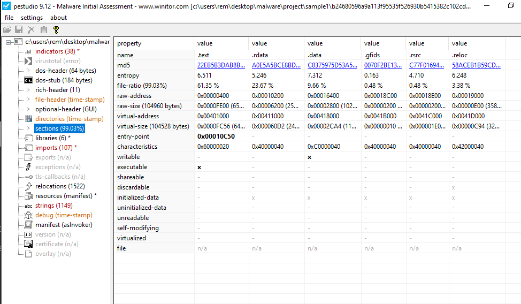
Task: Click the exceptions lightning icon
Action: point(28,167)
